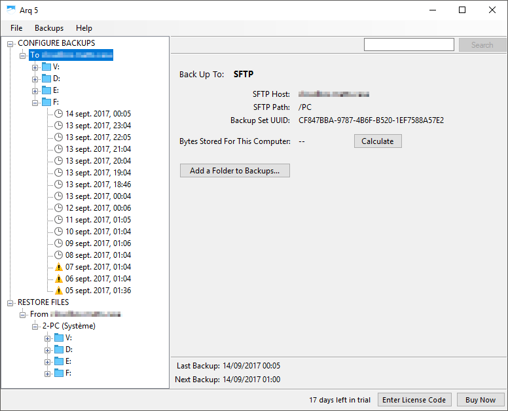Click warning icon for 07 sept. 2017, 01:04
The image size is (508, 411).
(x=59, y=267)
